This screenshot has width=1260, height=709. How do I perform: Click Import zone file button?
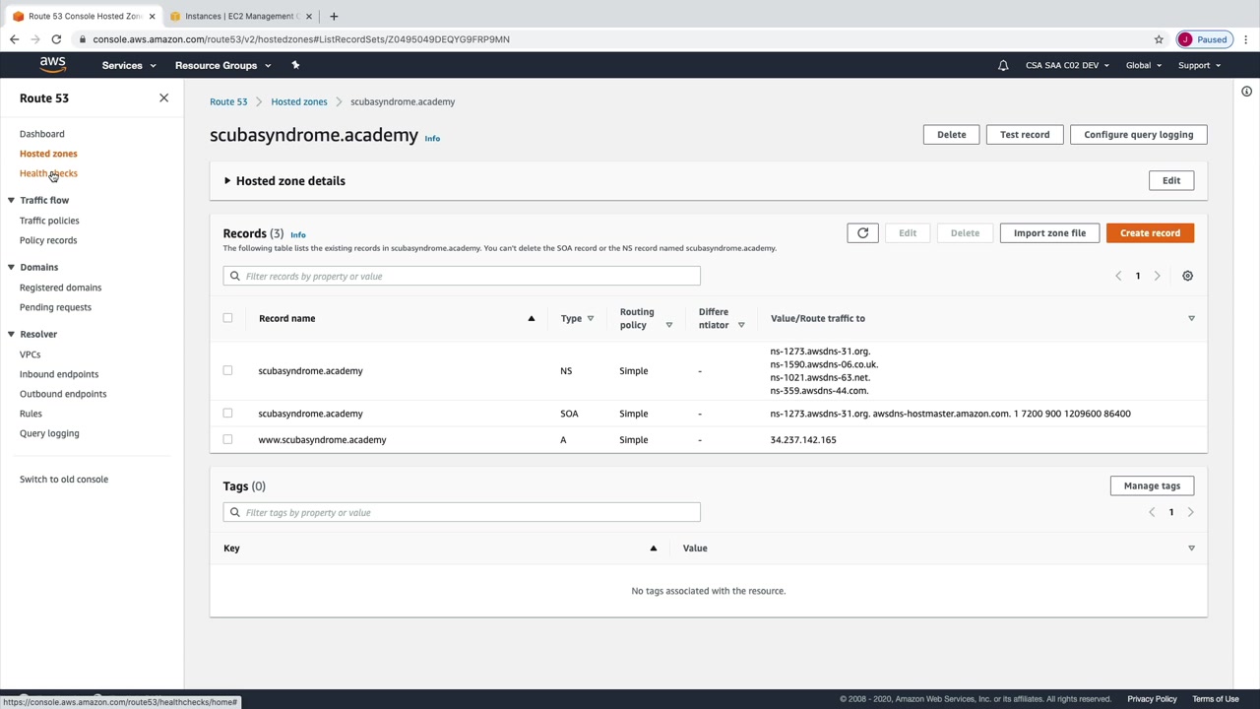point(1049,233)
